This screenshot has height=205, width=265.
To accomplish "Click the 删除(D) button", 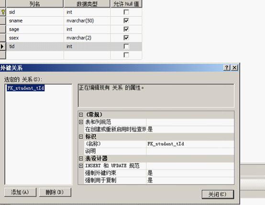I will point(55,192).
